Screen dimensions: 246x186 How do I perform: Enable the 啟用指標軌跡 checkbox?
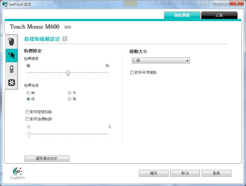[x=27, y=119]
